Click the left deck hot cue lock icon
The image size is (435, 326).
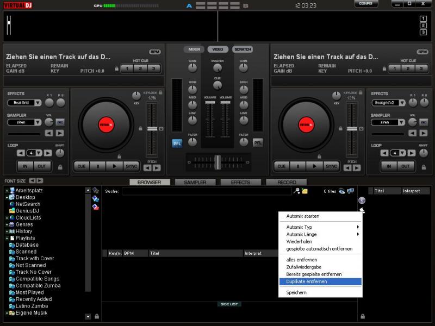coord(116,69)
